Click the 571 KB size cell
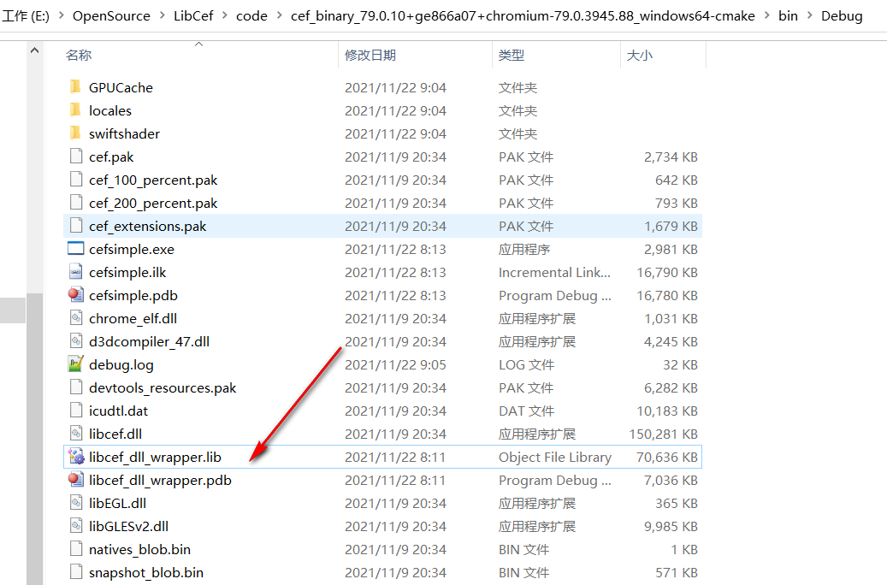Viewport: 887px width, 585px height. (677, 572)
